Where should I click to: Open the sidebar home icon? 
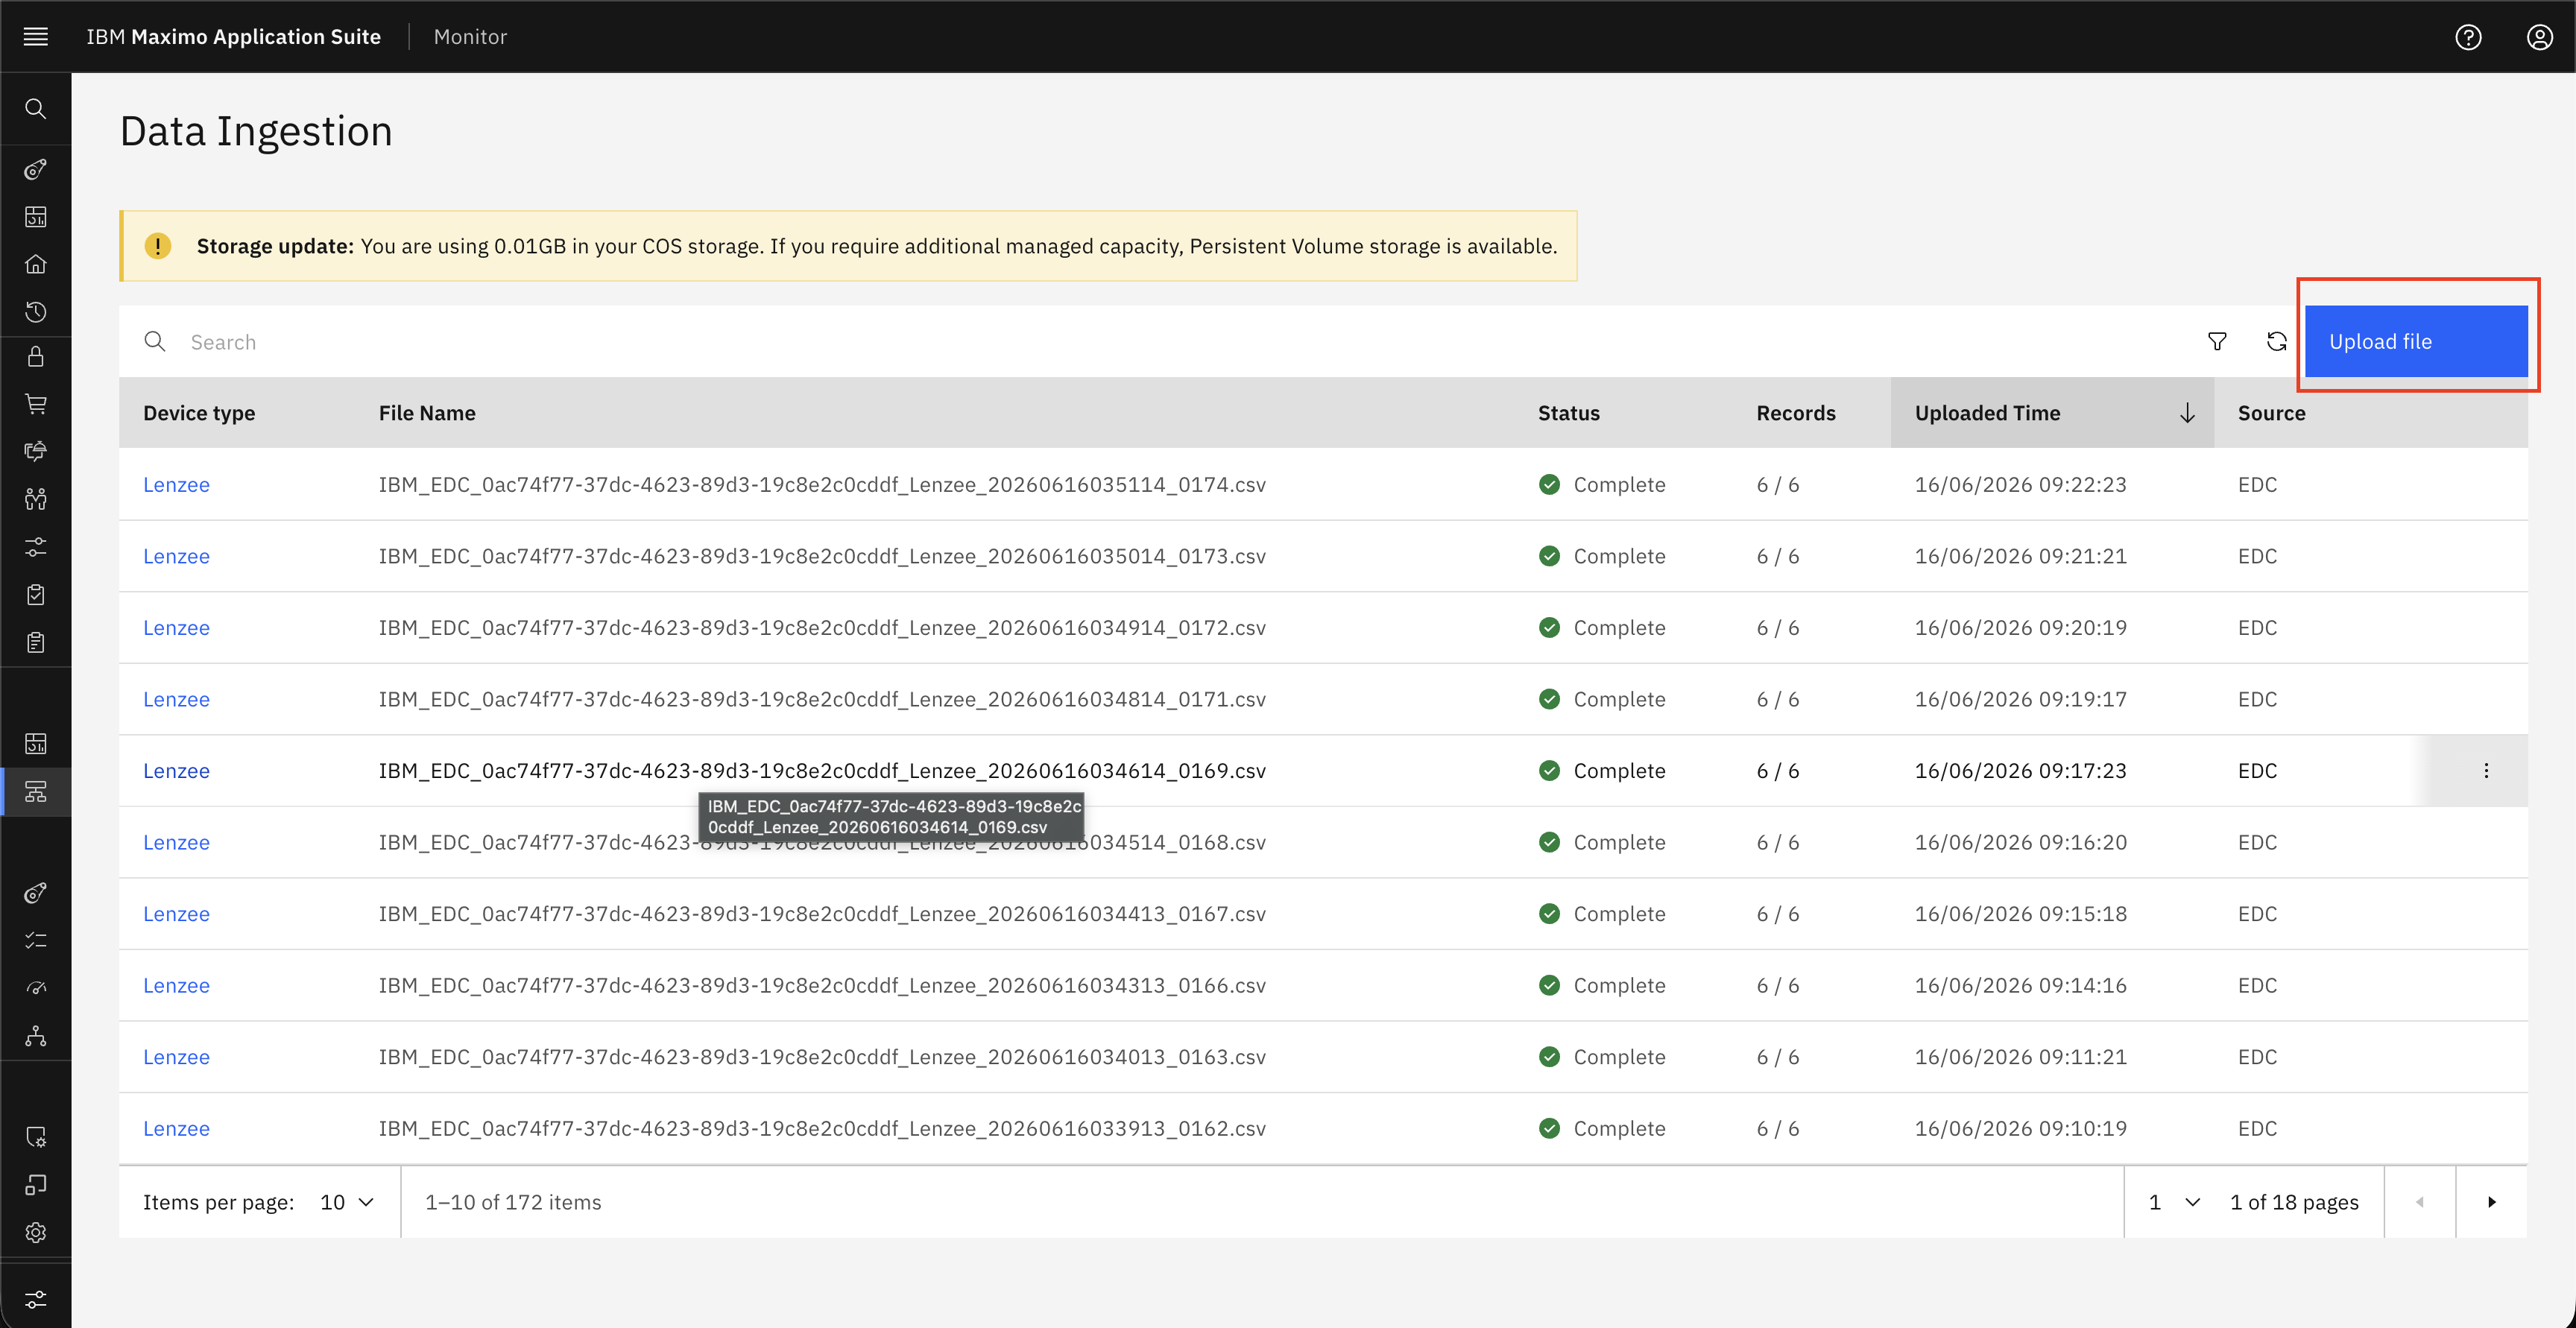36,264
